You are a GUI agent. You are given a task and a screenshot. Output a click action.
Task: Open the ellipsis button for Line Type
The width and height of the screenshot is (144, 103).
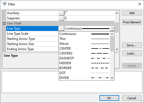point(61,28)
